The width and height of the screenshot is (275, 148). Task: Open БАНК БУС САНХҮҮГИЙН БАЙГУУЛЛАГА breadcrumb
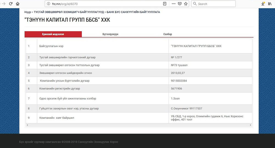133,12
